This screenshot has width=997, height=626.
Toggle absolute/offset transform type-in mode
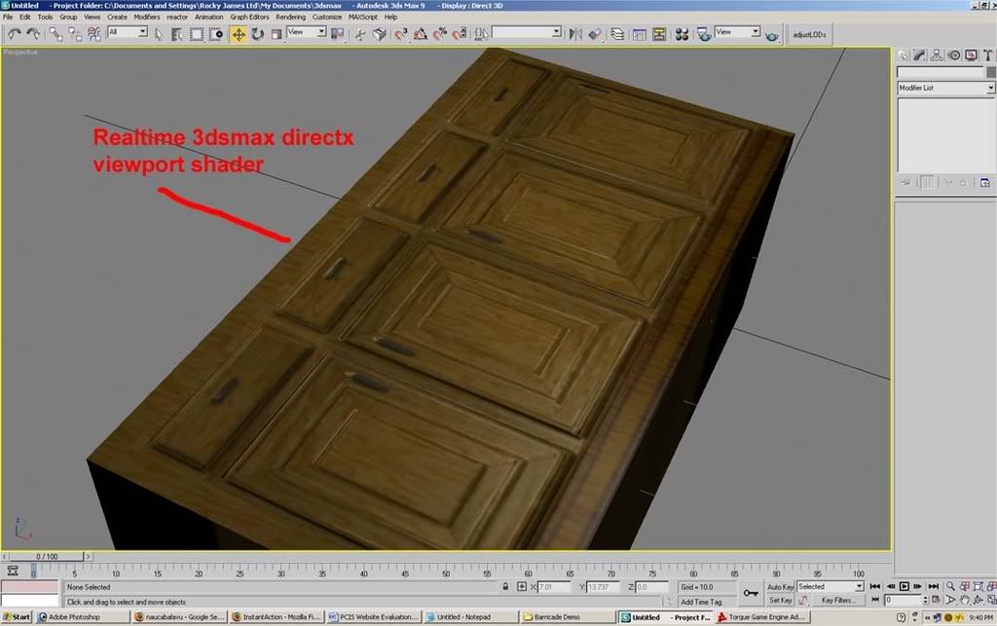point(524,587)
